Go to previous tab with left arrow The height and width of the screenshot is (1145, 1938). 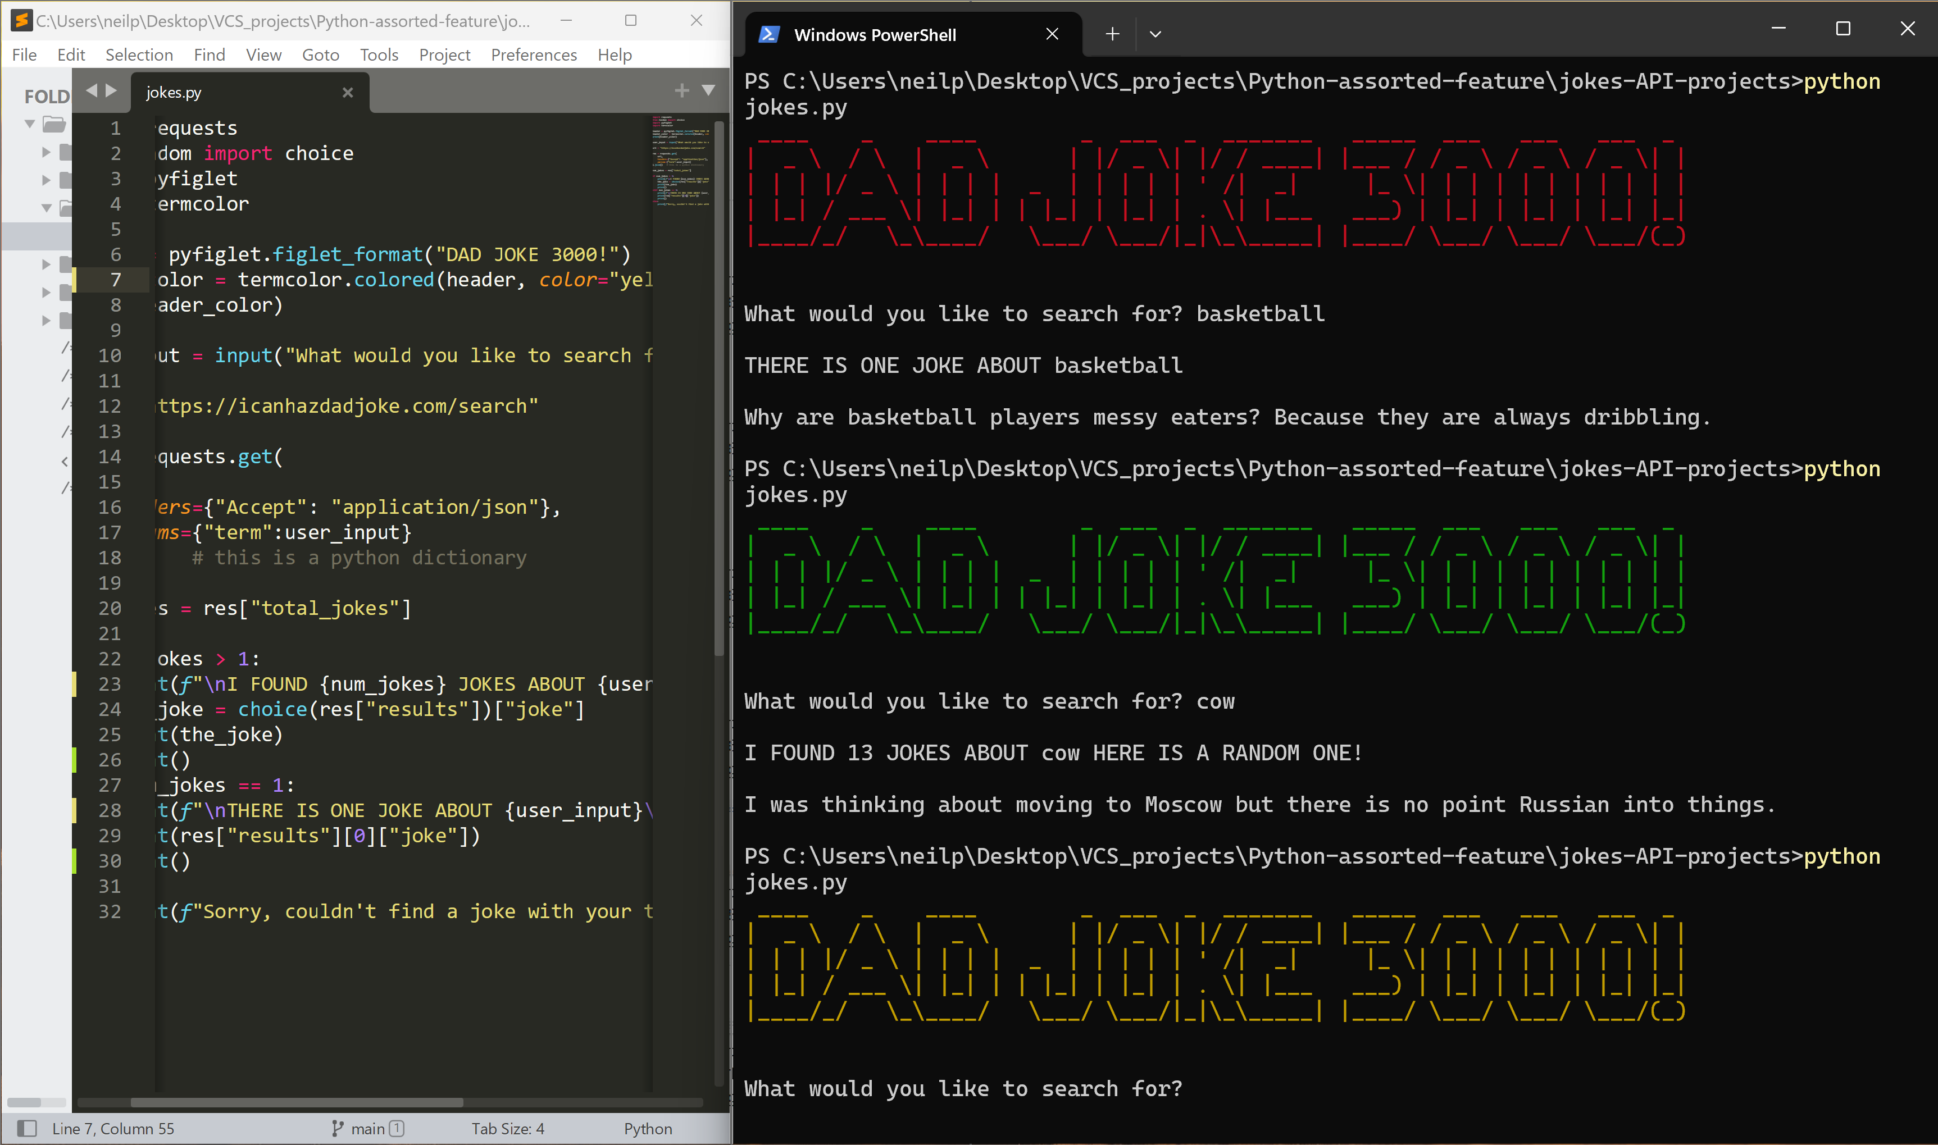[x=92, y=91]
